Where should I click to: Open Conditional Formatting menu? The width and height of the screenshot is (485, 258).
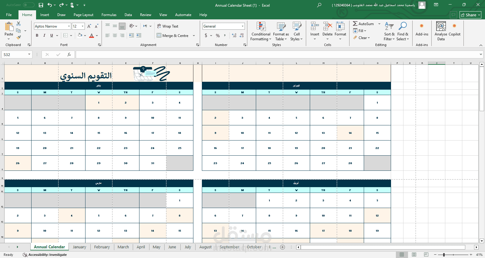261,31
